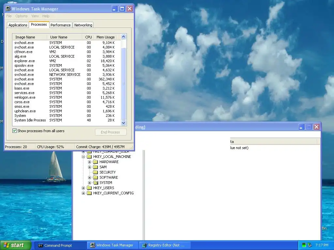Click the HKEY_CURRENT_CONFIG folder icon
This screenshot has width=334, height=250.
[89, 193]
